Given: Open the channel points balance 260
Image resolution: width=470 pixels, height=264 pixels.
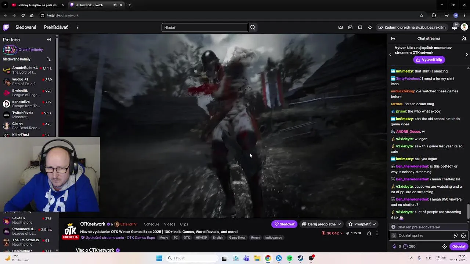Looking at the screenshot, I should pos(409,246).
